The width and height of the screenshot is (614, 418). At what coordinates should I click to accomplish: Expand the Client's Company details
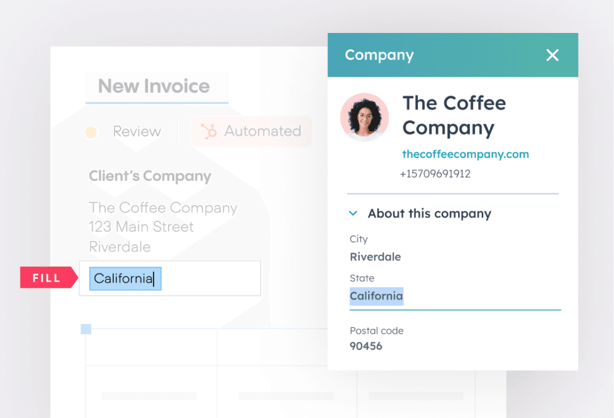150,176
